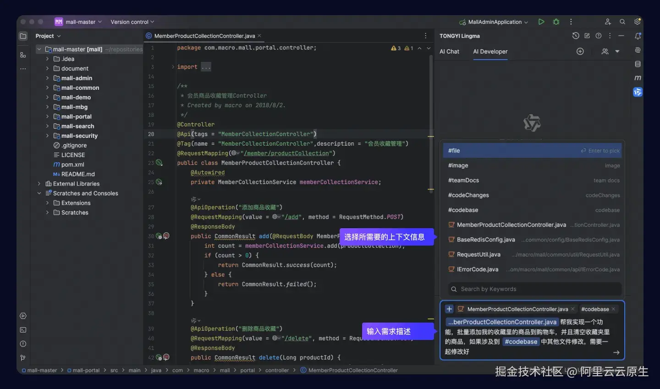Minimize the Tongyi Lingma panel

pos(621,36)
